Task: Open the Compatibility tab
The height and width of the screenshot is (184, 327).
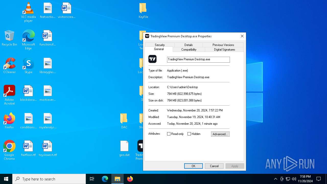Action: [x=189, y=50]
